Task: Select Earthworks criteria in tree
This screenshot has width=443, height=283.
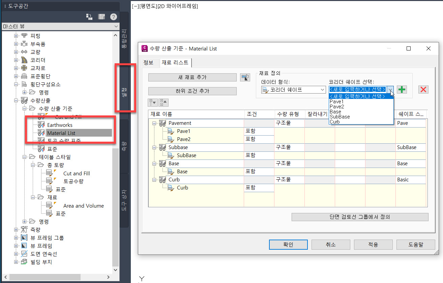Action: [60, 125]
